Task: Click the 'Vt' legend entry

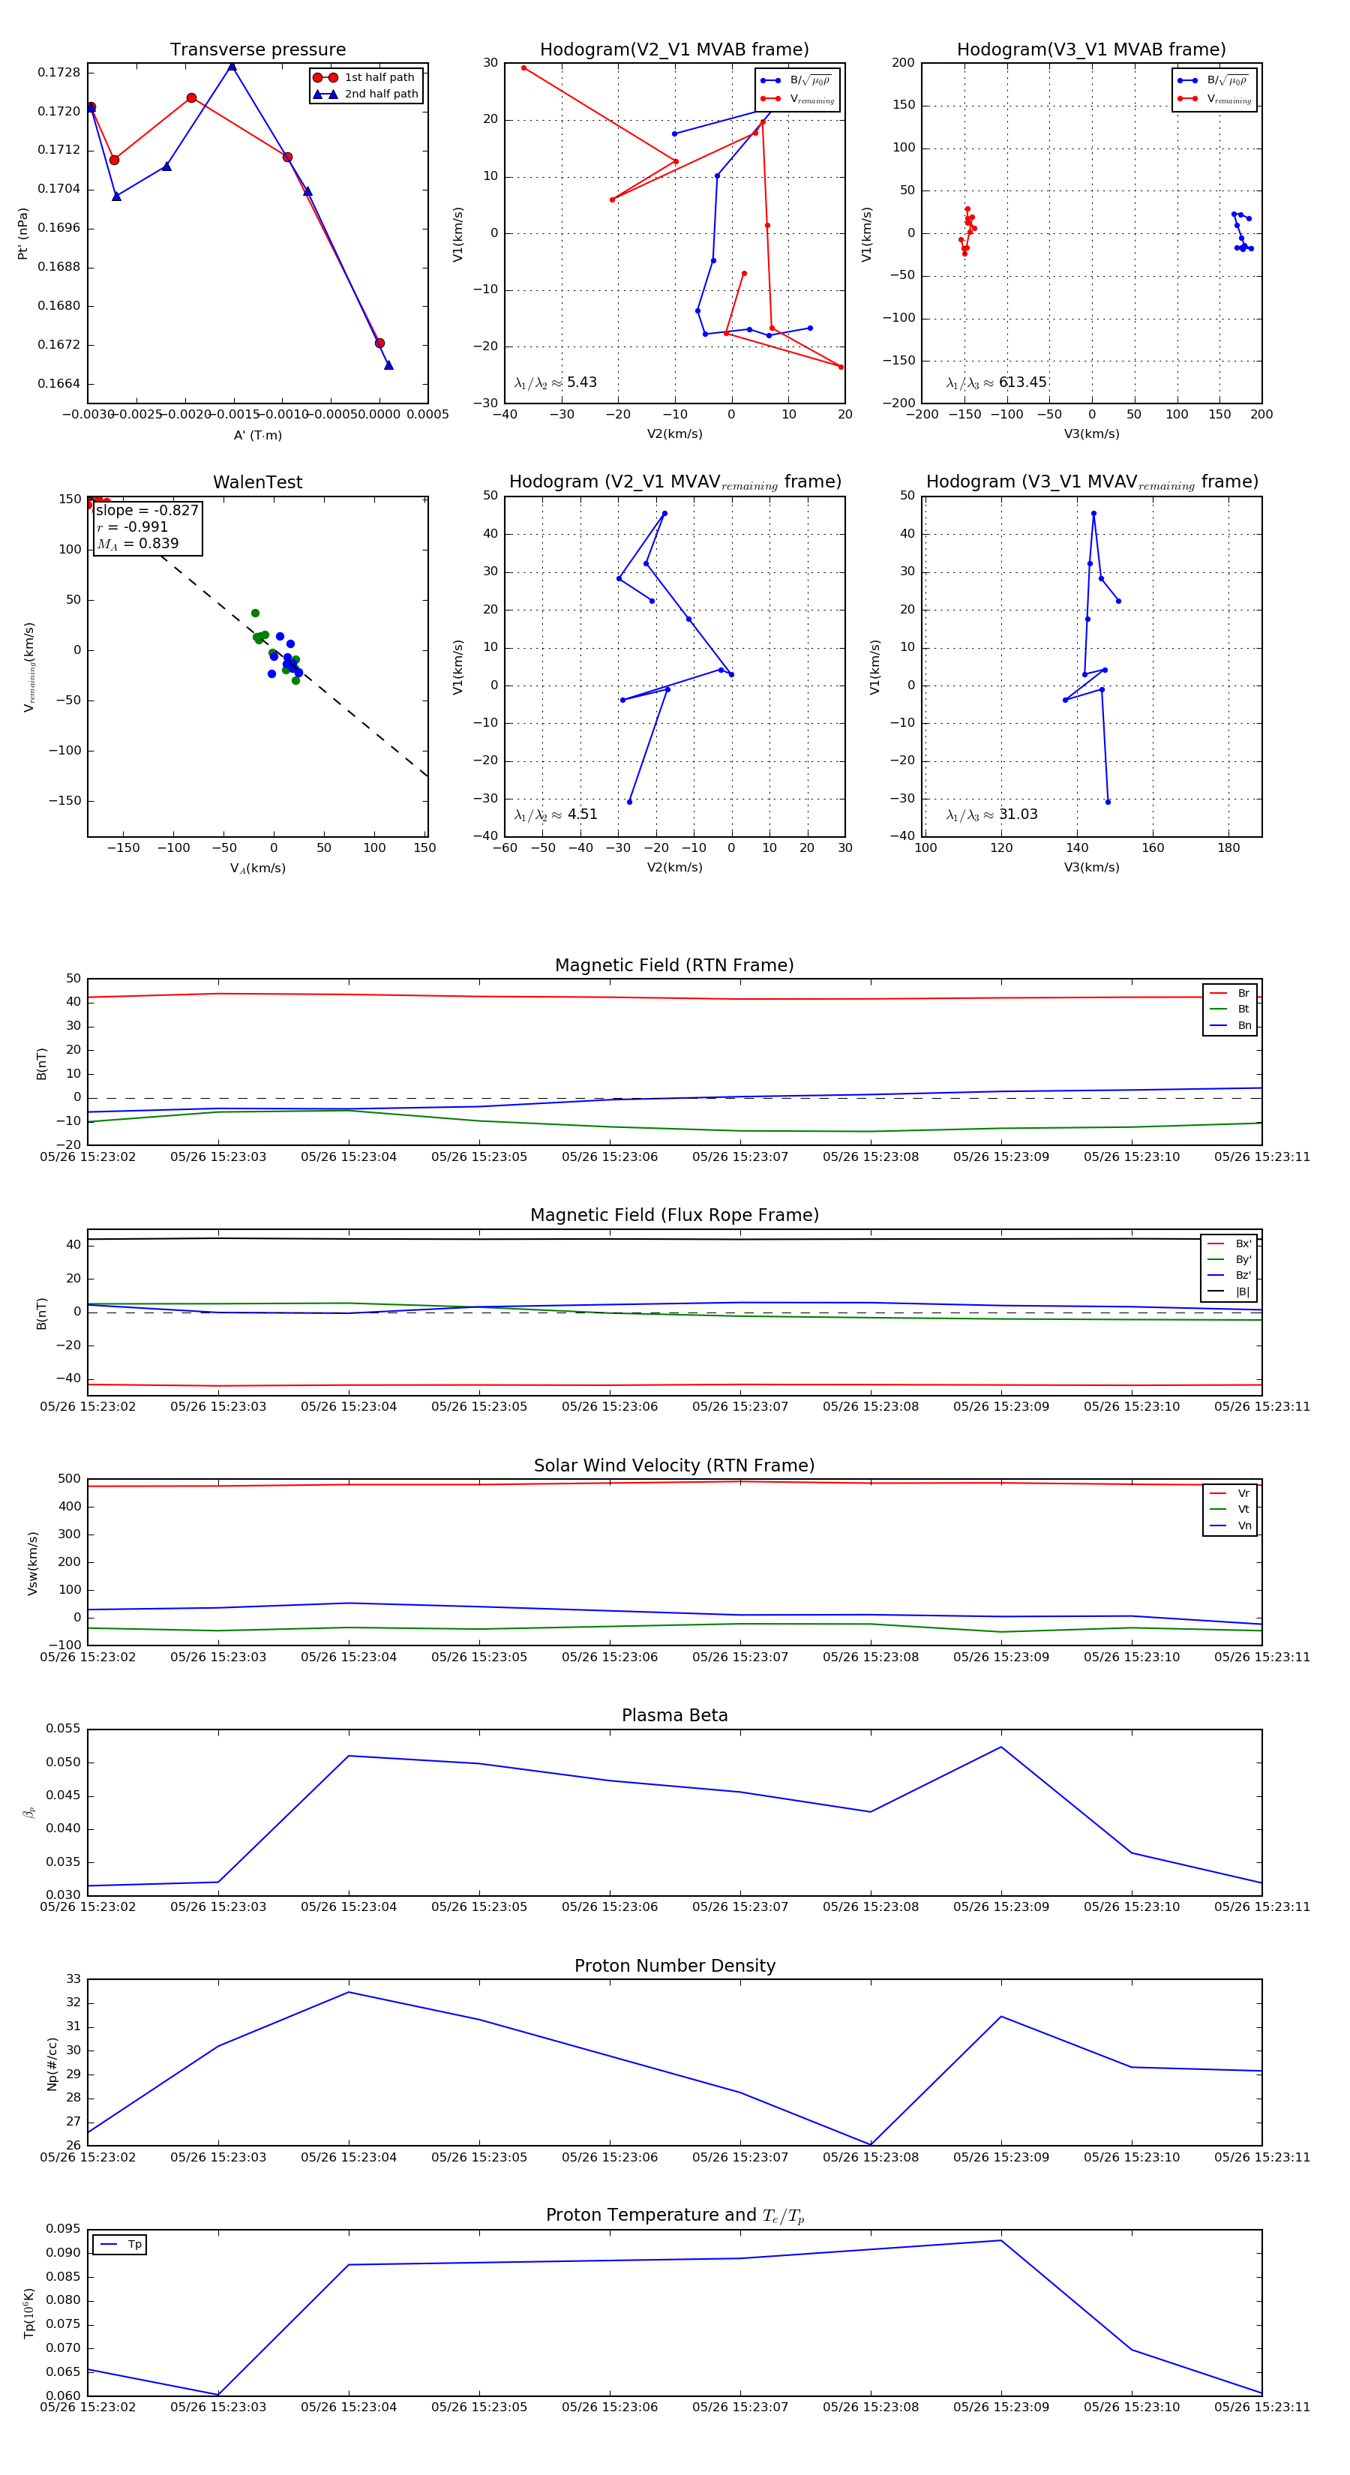Action: 1230,1510
